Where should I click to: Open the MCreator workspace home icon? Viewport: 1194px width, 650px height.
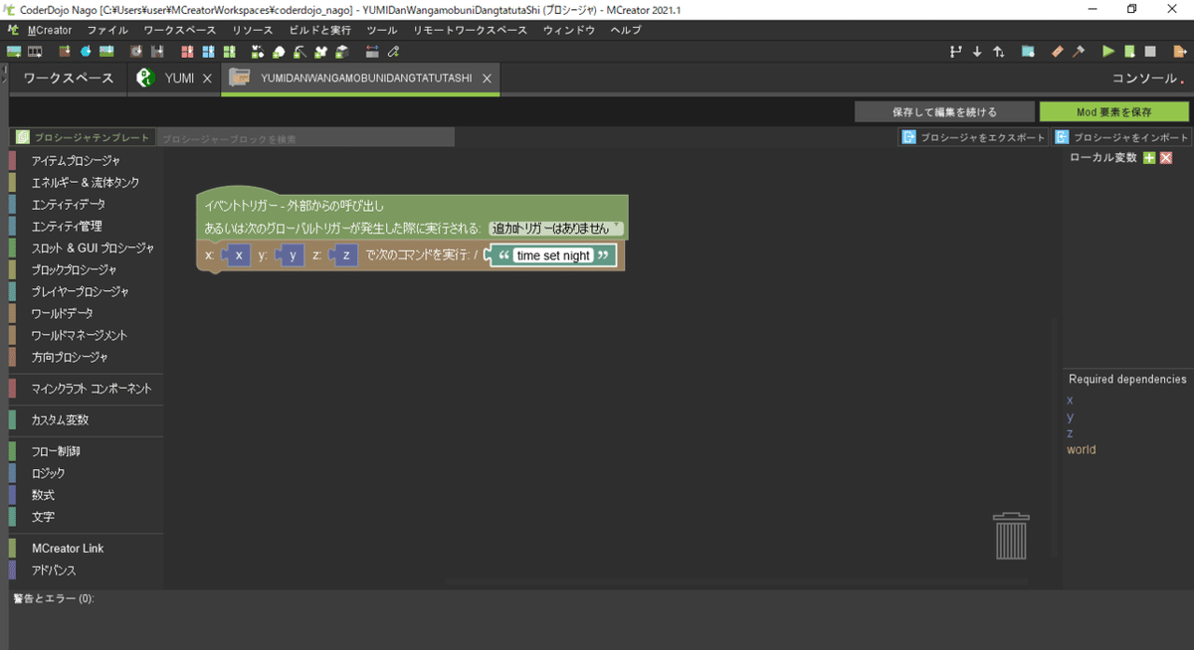click(67, 78)
